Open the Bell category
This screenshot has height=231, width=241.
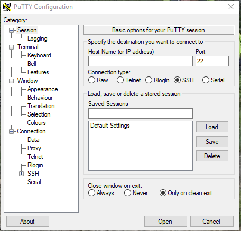pos(32,64)
